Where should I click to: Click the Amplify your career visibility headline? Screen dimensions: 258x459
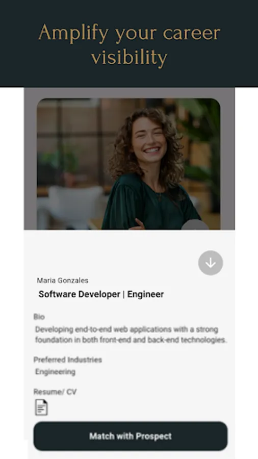(x=129, y=45)
